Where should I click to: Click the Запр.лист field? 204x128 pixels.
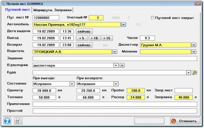pyautogui.click(x=184, y=90)
